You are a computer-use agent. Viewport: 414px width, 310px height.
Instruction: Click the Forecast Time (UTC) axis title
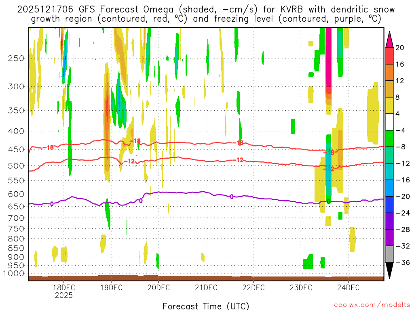pyautogui.click(x=206, y=306)
